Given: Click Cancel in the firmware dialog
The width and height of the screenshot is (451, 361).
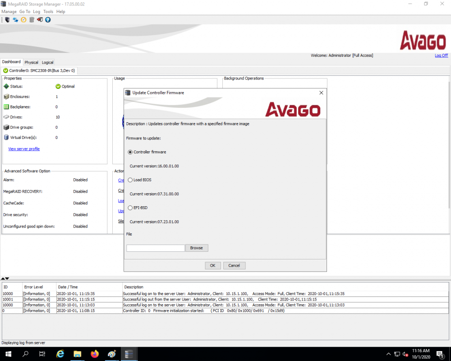Looking at the screenshot, I should 234,265.
